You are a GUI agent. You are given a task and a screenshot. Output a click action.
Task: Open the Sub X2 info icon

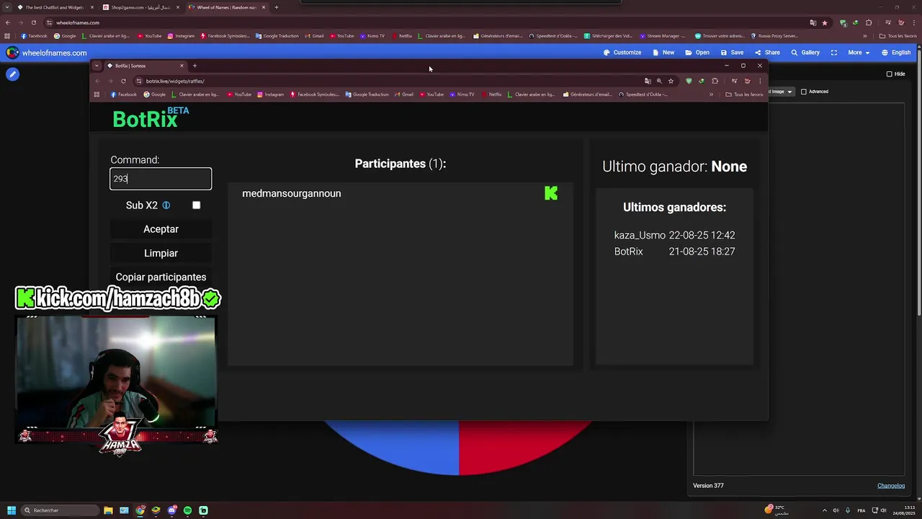tap(166, 205)
